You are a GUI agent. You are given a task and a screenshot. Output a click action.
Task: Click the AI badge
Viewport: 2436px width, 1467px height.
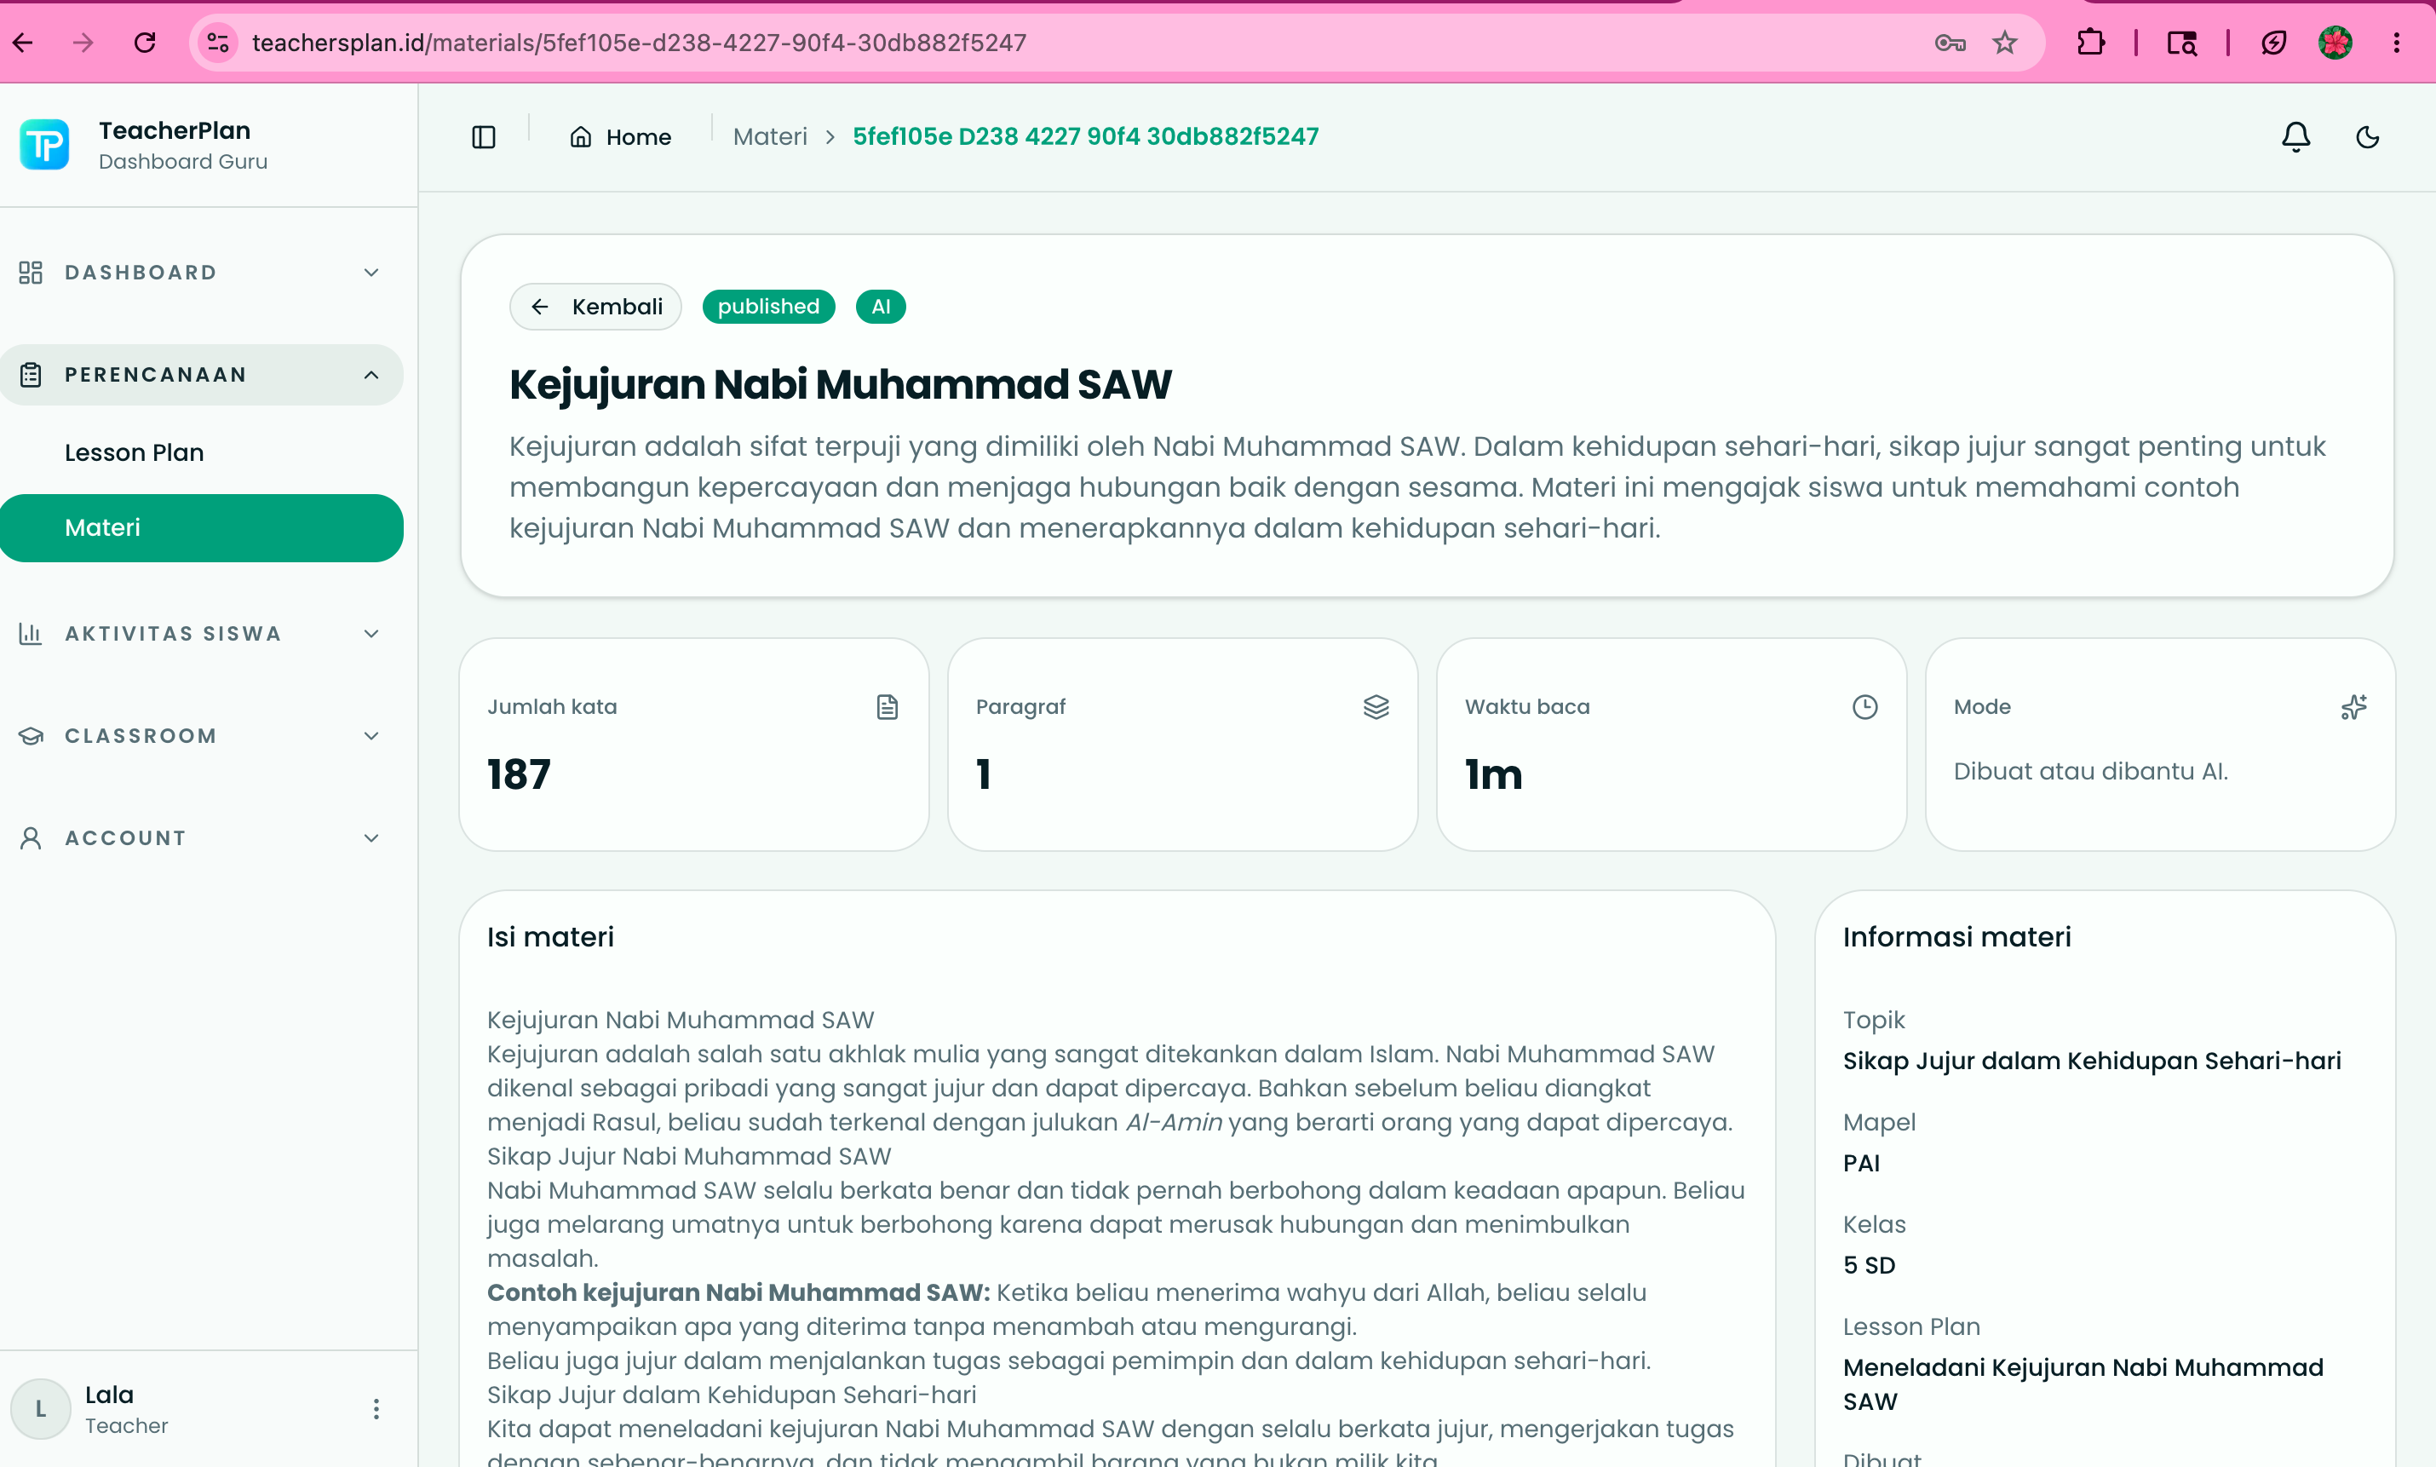(881, 307)
